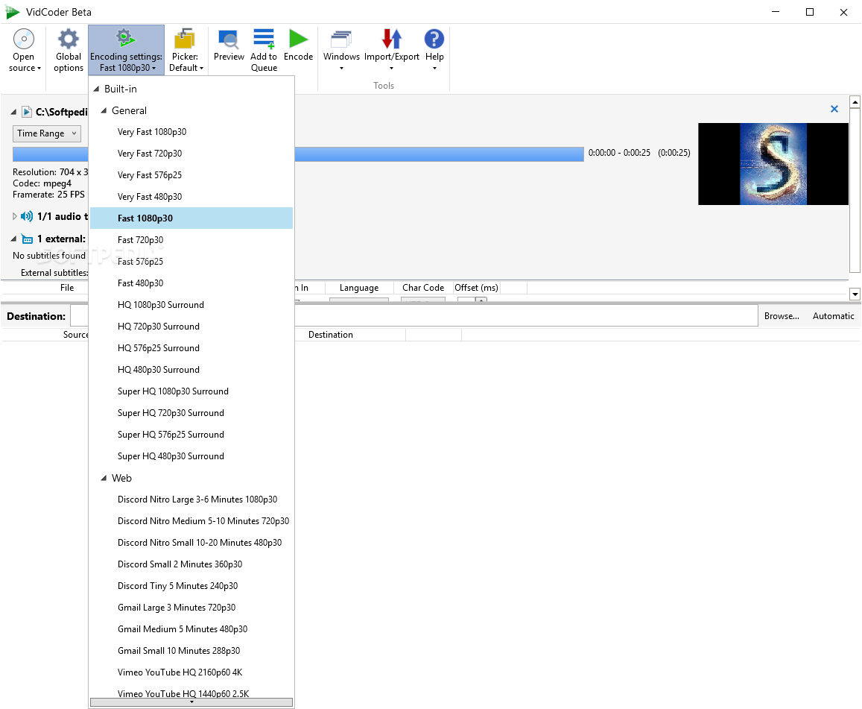The image size is (862, 709).
Task: Click the Browse... destination button
Action: point(782,315)
